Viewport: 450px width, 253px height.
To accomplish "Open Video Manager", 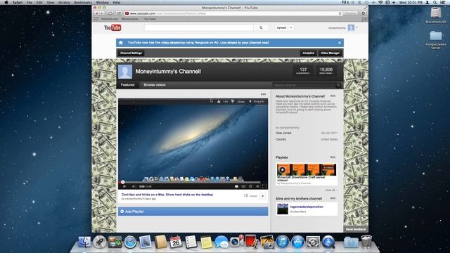I will [330, 53].
